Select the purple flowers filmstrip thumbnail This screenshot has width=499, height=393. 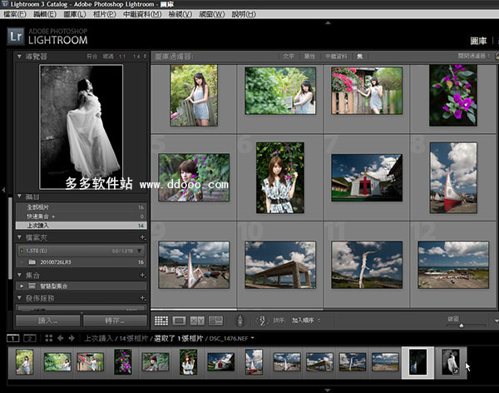pyautogui.click(x=123, y=361)
